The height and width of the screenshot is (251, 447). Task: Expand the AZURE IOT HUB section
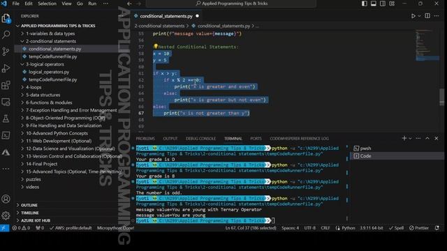pos(36,220)
